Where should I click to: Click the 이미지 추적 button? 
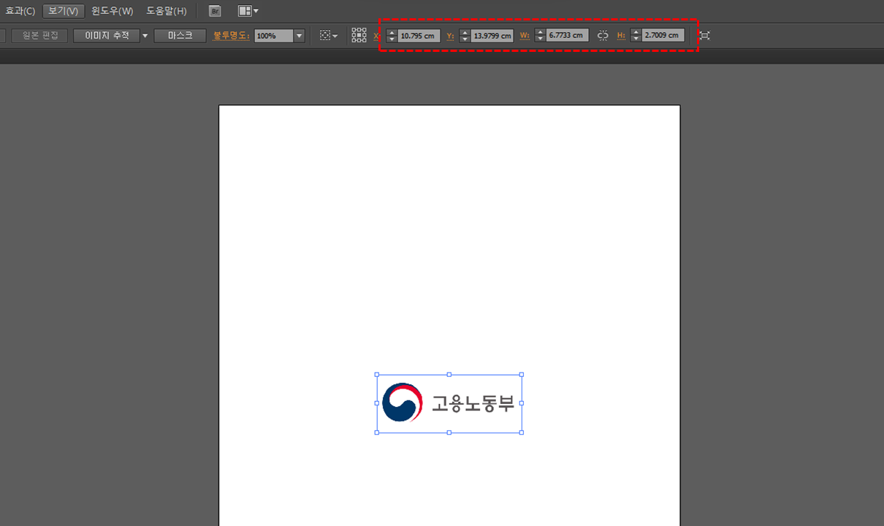pos(106,35)
